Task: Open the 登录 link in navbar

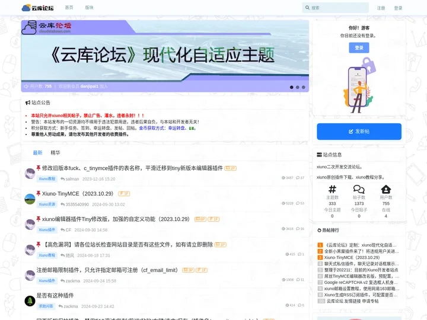Action: (x=398, y=8)
